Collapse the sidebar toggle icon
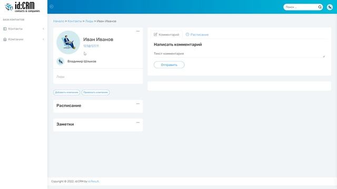The width and height of the screenshot is (337, 189). [x=52, y=7]
